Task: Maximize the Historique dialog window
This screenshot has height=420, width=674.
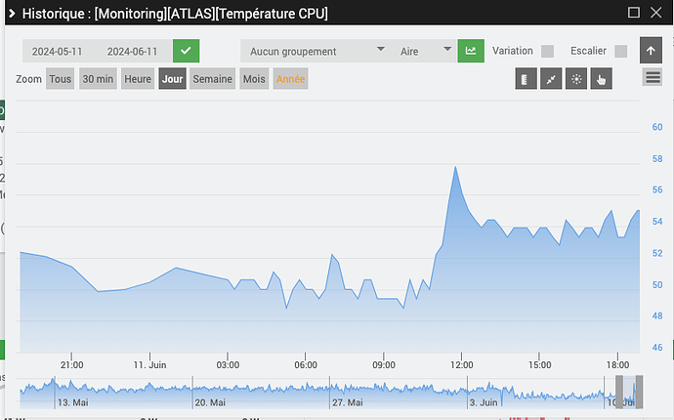Action: pyautogui.click(x=634, y=13)
